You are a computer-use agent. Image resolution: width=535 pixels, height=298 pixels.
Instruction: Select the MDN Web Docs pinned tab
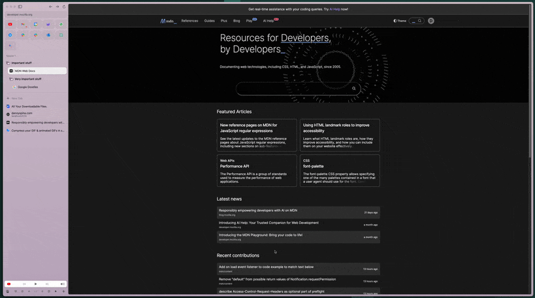tap(37, 71)
